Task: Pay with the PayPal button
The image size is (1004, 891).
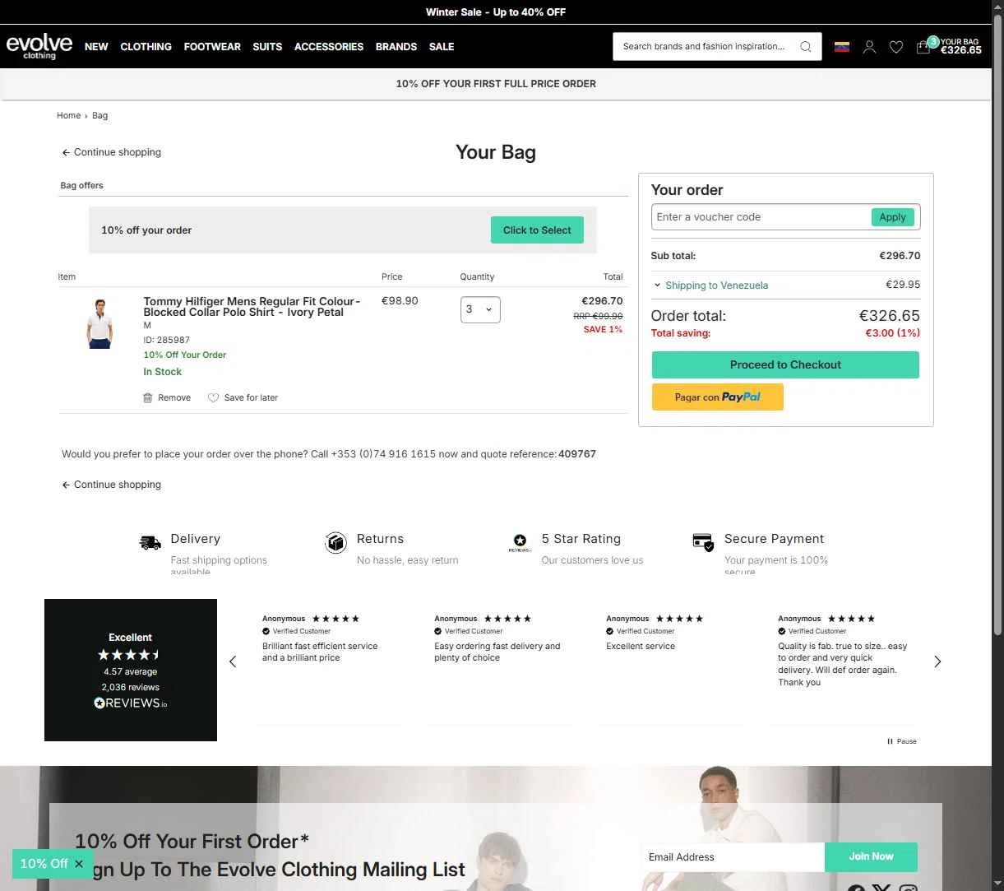Action: pos(718,397)
